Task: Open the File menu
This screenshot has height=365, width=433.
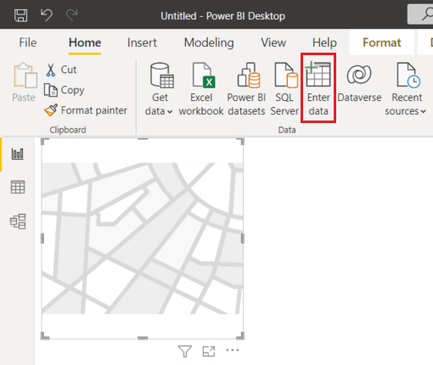Action: click(x=28, y=42)
